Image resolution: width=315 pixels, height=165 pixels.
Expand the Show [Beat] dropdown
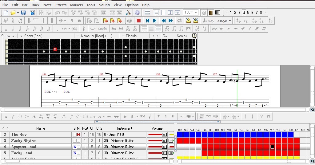(21, 36)
